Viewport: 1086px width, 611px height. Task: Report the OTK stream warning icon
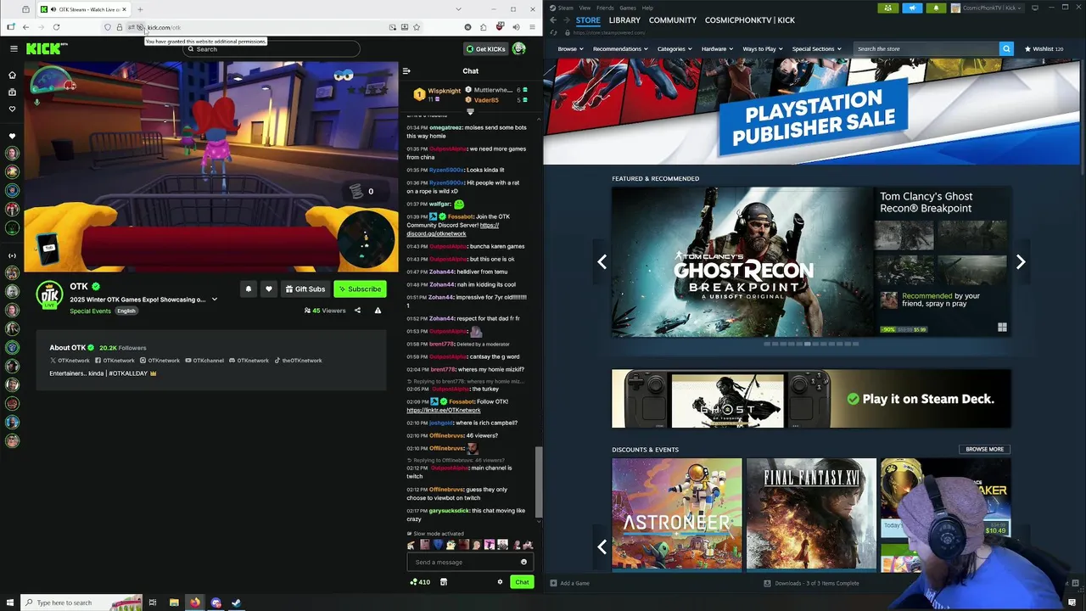click(378, 311)
